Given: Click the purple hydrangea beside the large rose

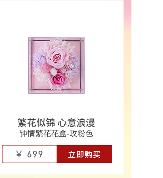Looking at the screenshot, I should pos(39,59).
